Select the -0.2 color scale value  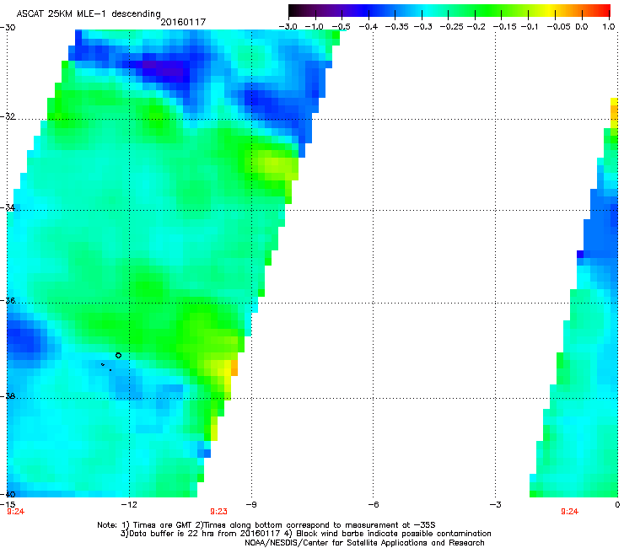(476, 27)
